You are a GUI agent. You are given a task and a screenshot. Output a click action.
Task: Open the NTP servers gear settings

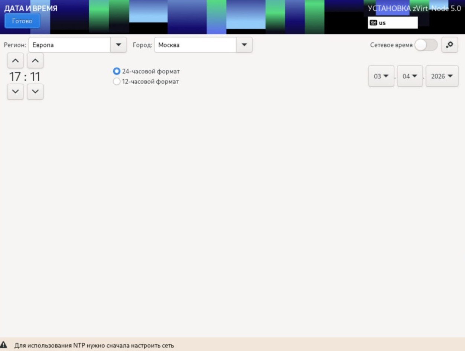click(449, 45)
